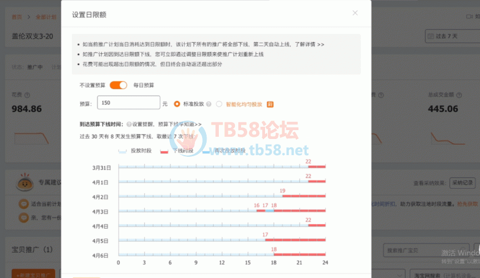Toggle the 不设置预算 / 每日预算 switch
The image size is (480, 278).
tap(118, 85)
